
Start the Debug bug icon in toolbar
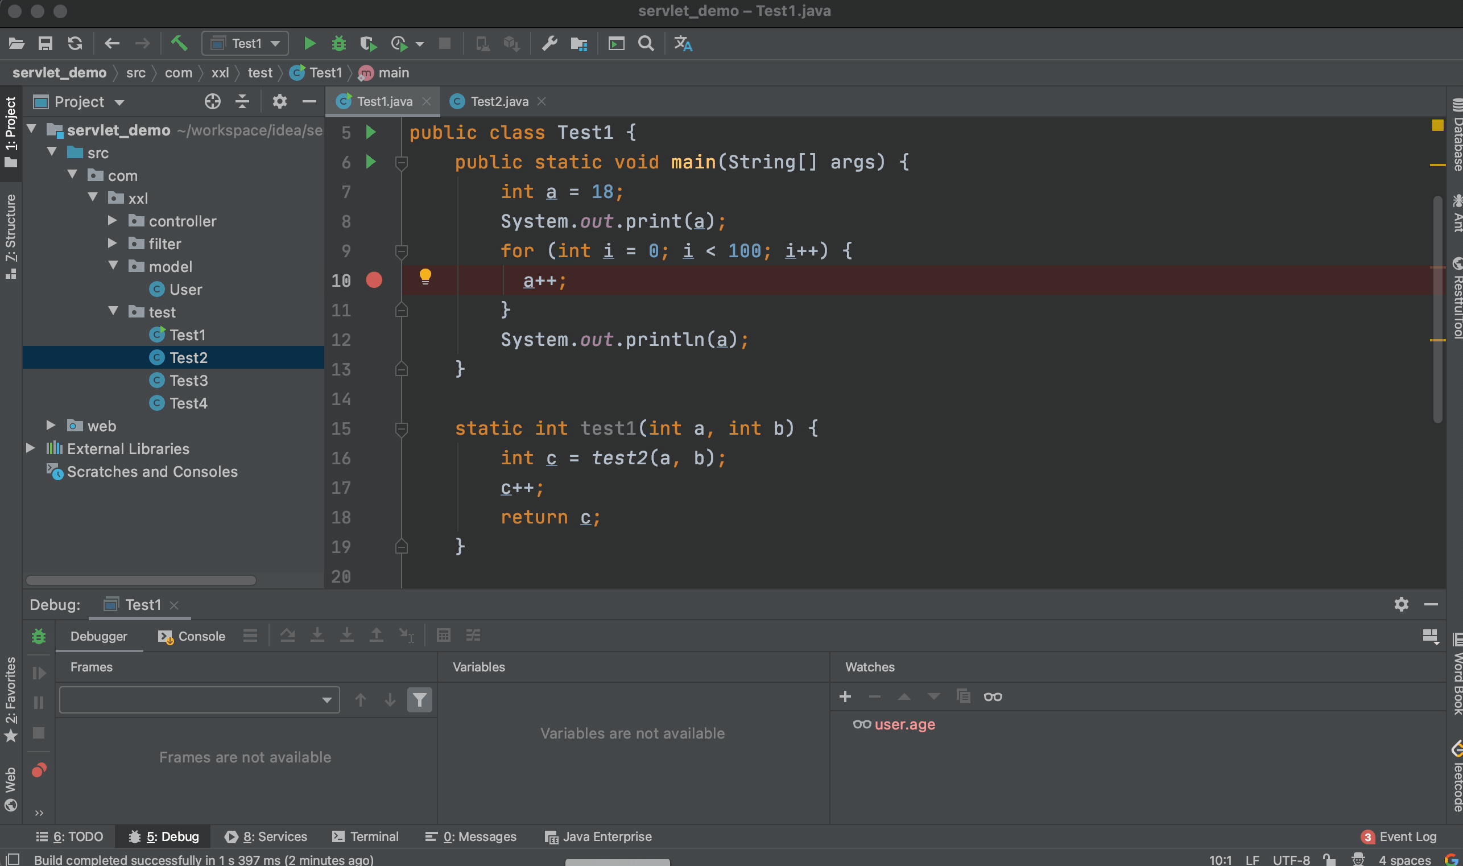point(338,43)
